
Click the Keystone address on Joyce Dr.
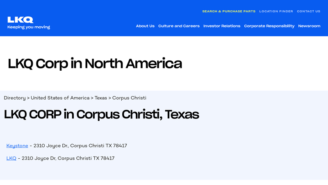pyautogui.click(x=80, y=146)
